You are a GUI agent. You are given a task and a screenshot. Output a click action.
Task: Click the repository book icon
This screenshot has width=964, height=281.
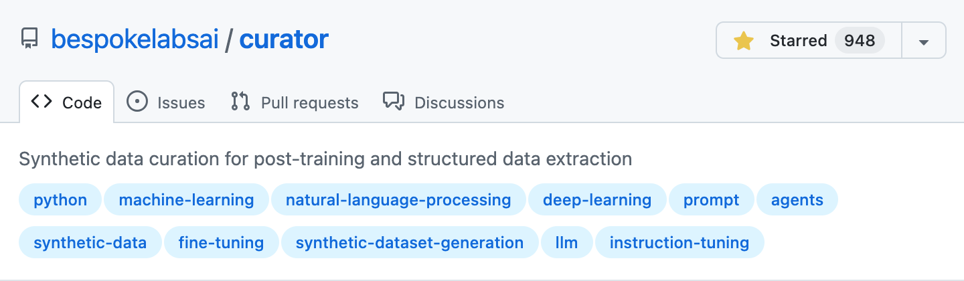pyautogui.click(x=29, y=39)
